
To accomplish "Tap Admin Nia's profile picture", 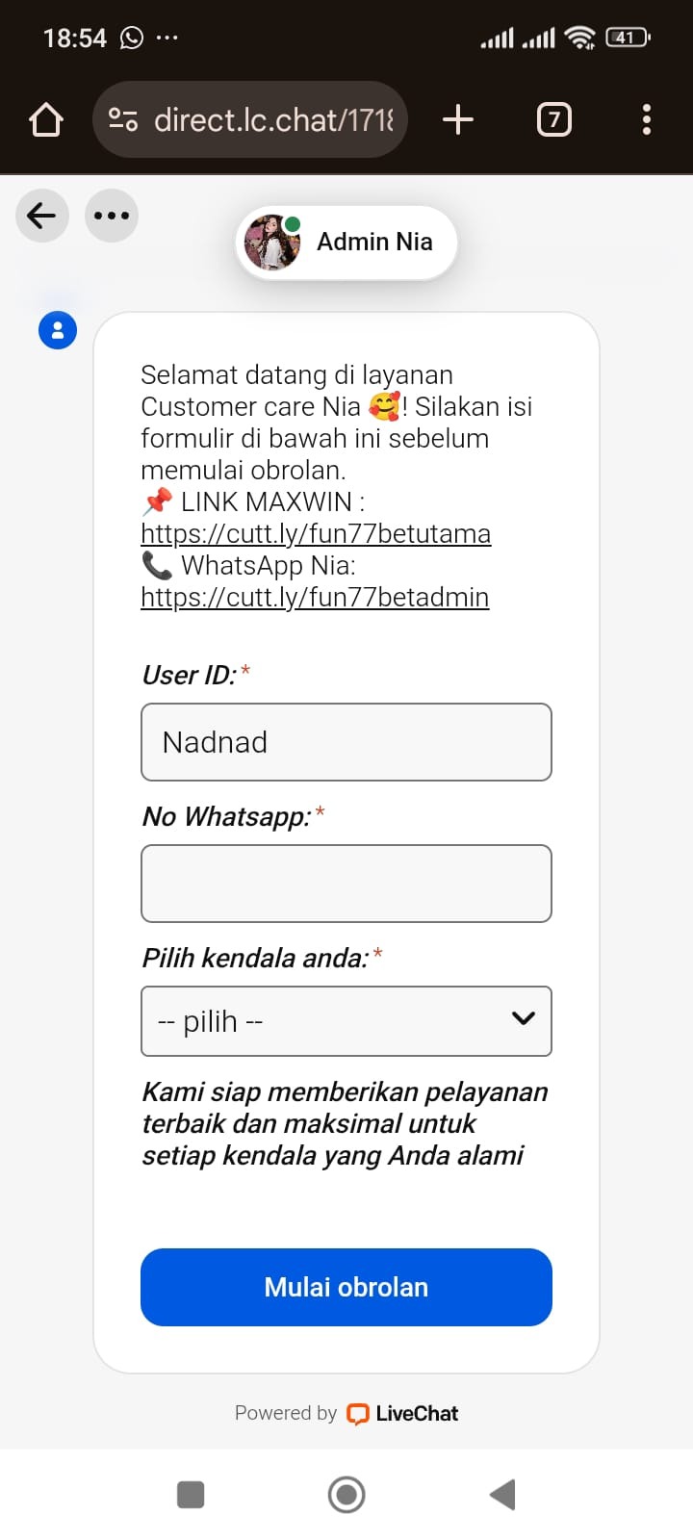I will [x=272, y=242].
